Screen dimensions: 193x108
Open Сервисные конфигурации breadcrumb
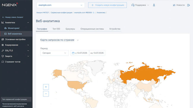tap(61, 12)
